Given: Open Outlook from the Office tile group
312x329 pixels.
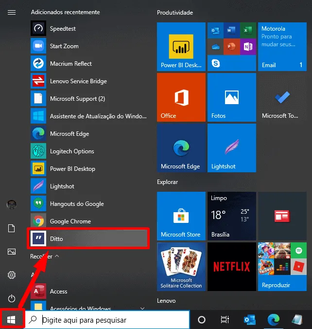Looking at the screenshot, I should 215,31.
